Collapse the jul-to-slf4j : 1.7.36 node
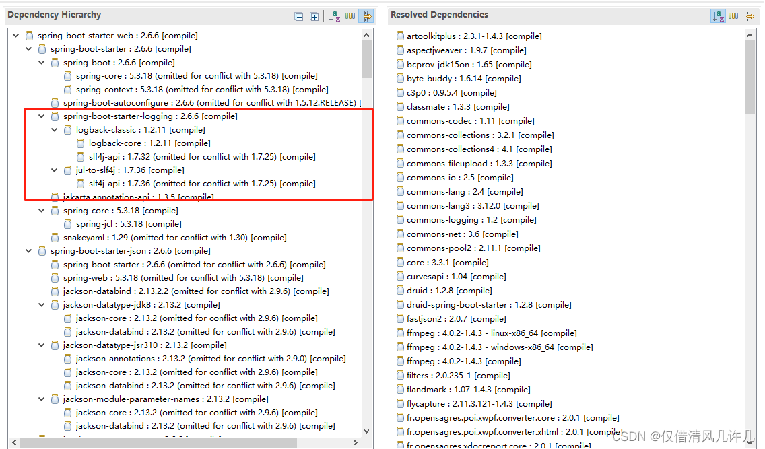Image resolution: width=765 pixels, height=449 pixels. pos(54,170)
